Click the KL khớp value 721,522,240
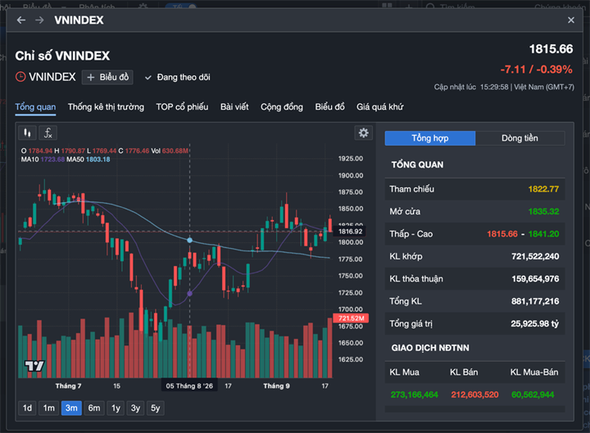Image resolution: width=590 pixels, height=433 pixels. pos(535,256)
